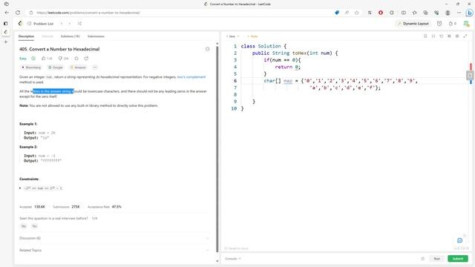Run the code

(x=437, y=259)
